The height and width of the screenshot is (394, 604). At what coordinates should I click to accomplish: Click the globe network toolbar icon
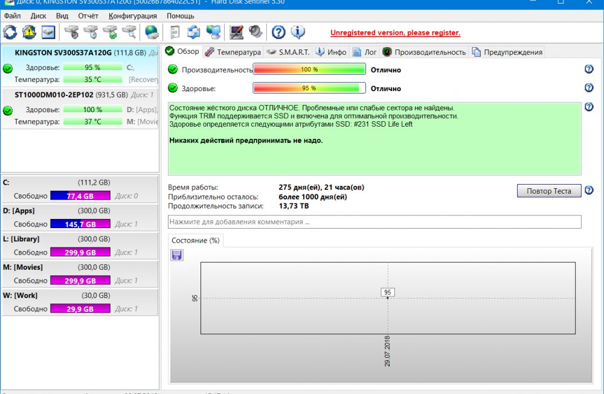(x=152, y=32)
